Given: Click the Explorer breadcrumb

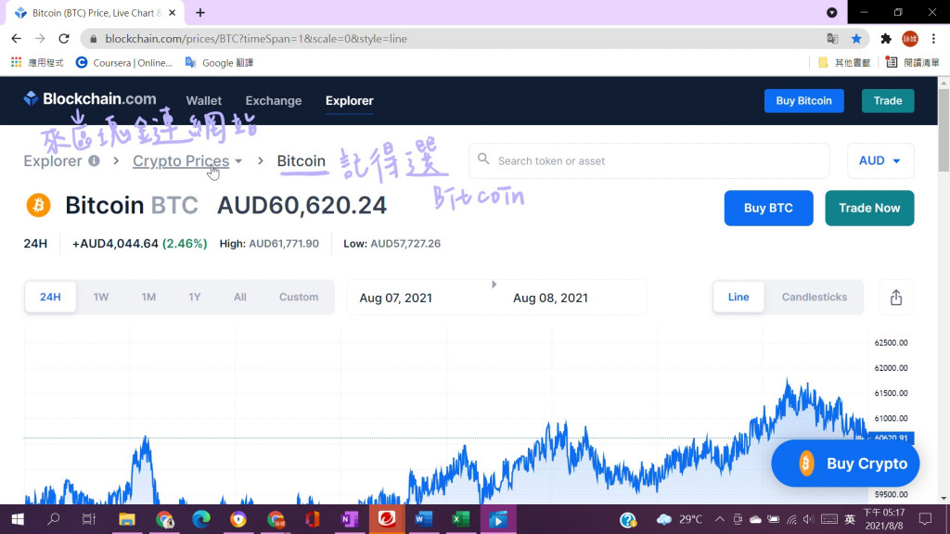Looking at the screenshot, I should (x=53, y=161).
